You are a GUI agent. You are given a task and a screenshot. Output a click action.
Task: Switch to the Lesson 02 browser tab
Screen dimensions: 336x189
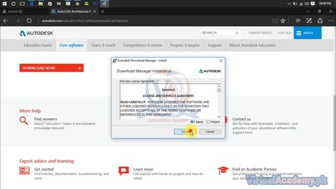[25, 12]
